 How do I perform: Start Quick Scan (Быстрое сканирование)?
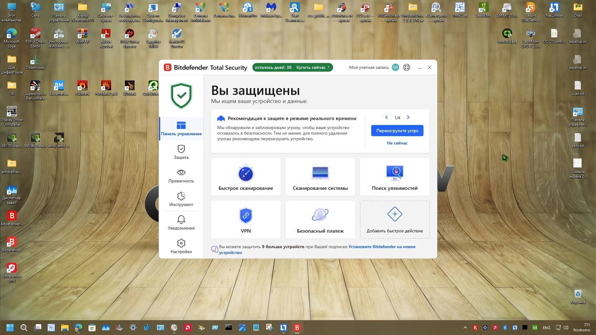[x=246, y=177]
